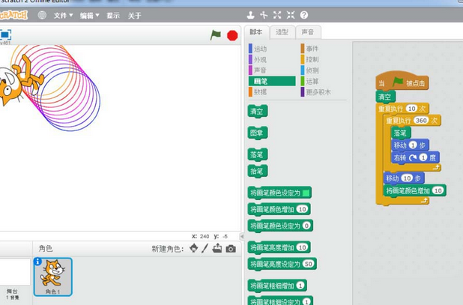Switch to the 造型 tab
The height and width of the screenshot is (305, 463).
[282, 32]
